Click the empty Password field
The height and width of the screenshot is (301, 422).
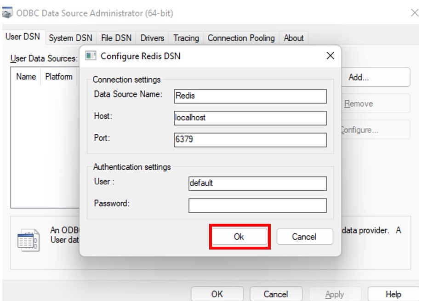coord(257,205)
